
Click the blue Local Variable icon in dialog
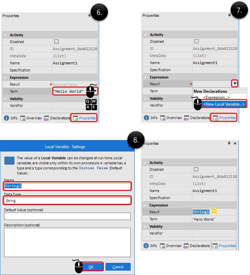9,161
